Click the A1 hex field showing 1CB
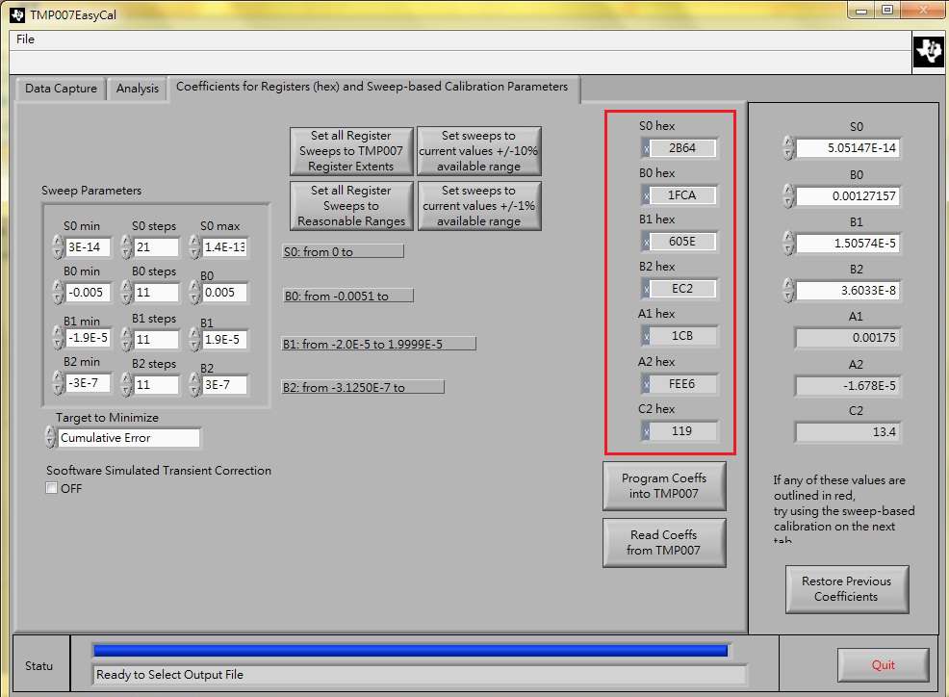Screen dimensions: 949x697 click(x=682, y=336)
